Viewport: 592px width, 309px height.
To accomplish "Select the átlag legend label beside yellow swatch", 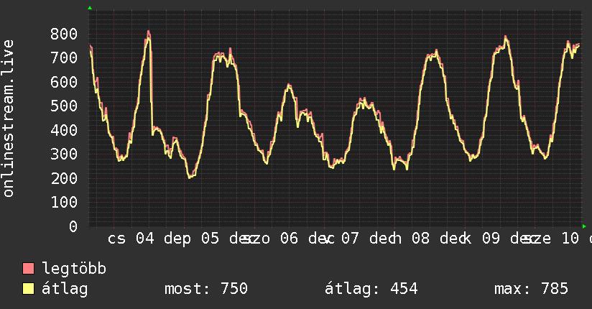I will pos(65,290).
